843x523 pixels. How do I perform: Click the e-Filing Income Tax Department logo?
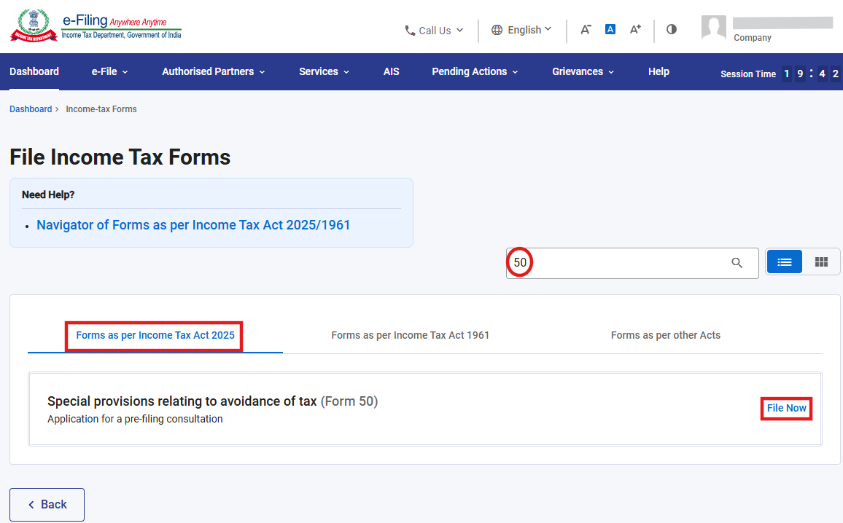[96, 25]
